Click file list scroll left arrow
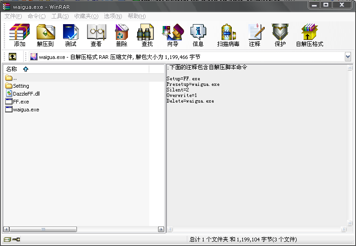The image size is (356, 246). point(6,229)
